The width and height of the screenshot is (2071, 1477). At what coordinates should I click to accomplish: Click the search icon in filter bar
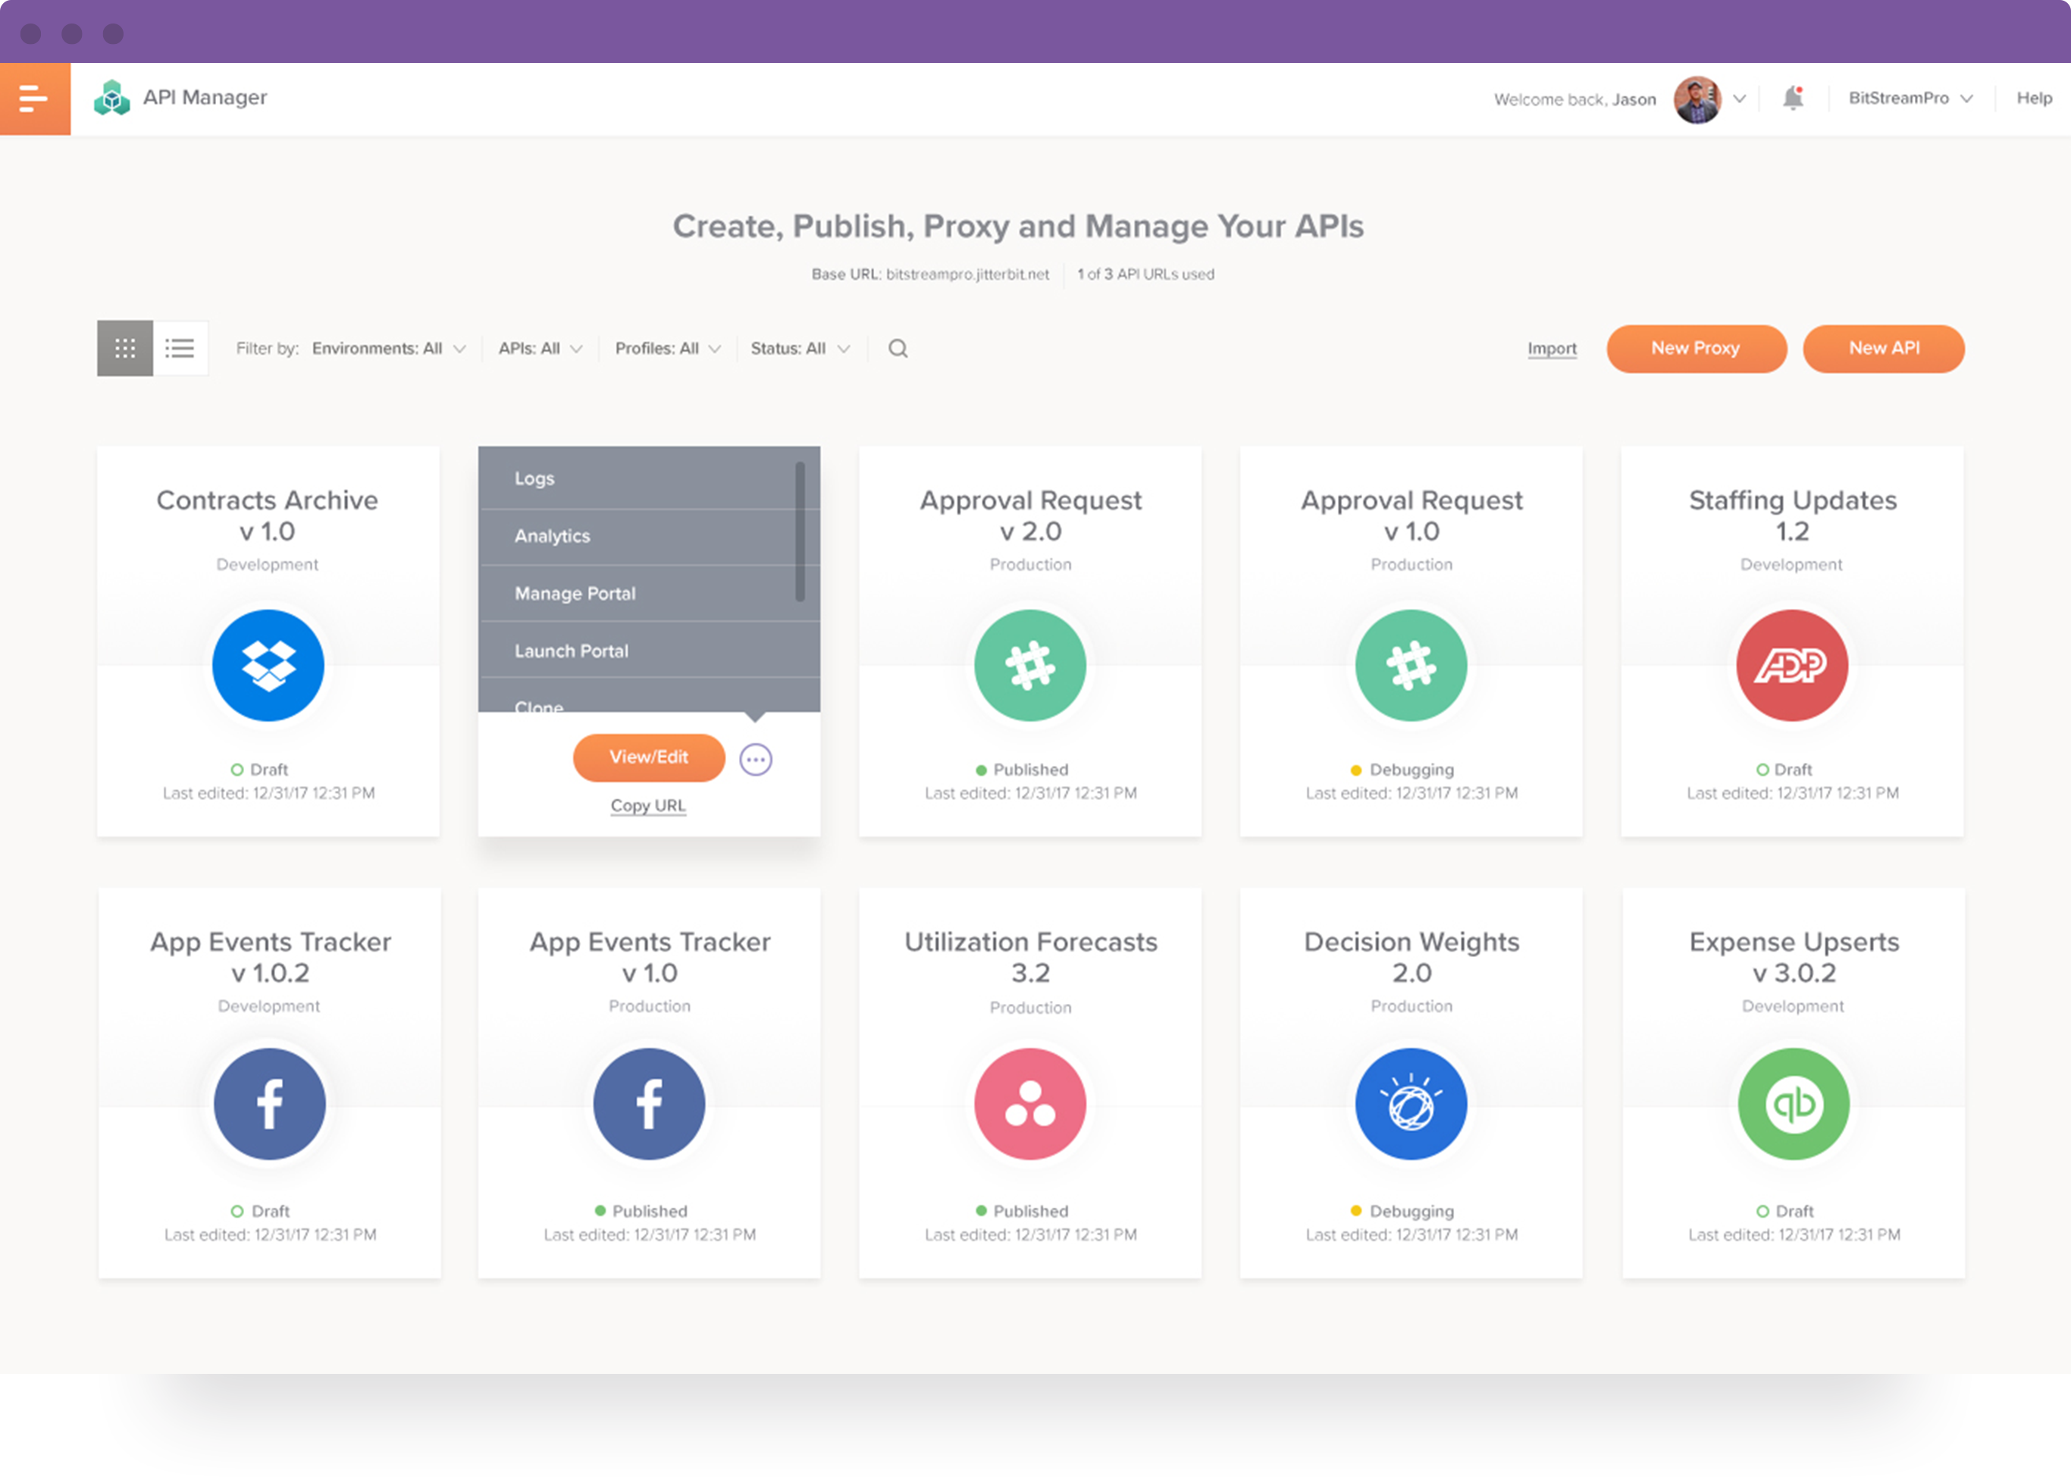point(898,347)
